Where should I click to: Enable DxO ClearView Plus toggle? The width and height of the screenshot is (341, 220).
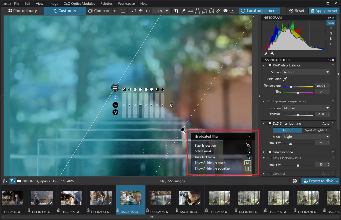pos(269,158)
